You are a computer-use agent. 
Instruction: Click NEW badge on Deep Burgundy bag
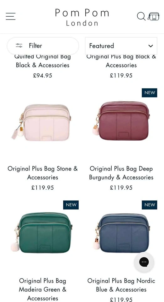point(149,92)
